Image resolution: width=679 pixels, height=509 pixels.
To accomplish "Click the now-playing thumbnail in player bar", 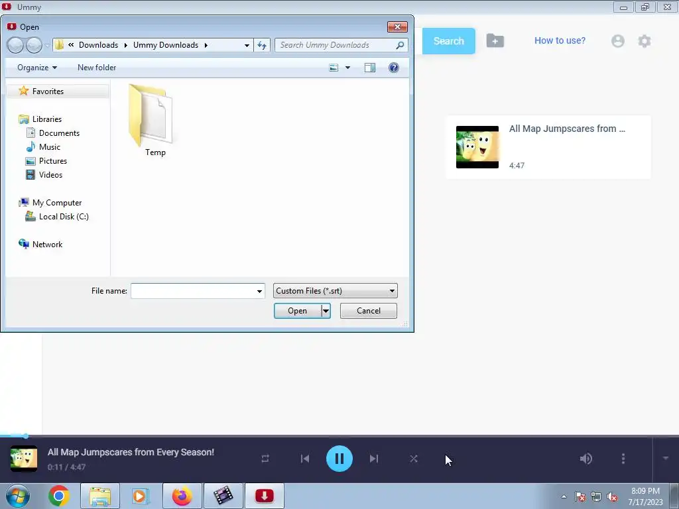I will click(24, 459).
